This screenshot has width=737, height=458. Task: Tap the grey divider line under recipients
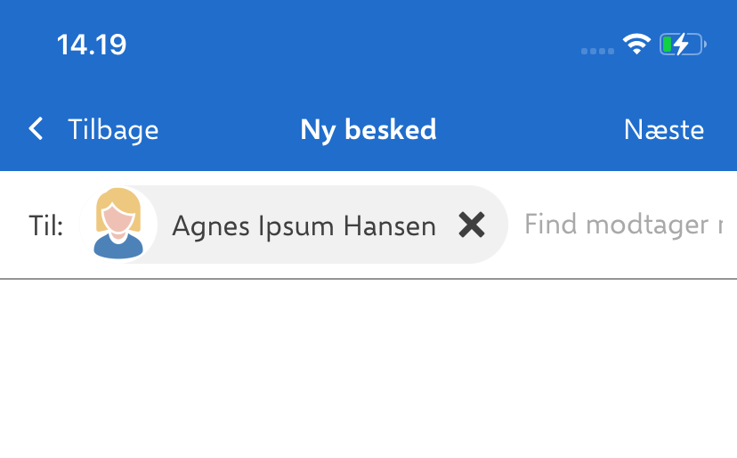(368, 279)
